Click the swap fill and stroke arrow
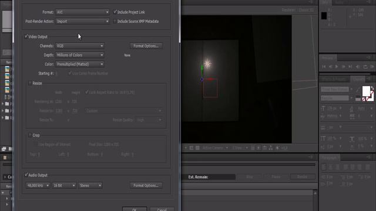This screenshot has width=376, height=211. 372,89
